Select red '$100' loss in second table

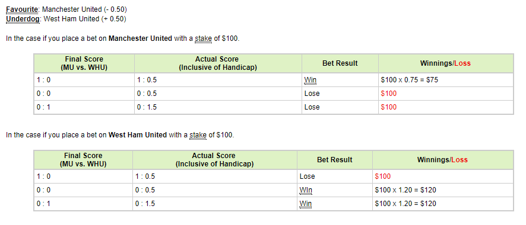point(383,176)
